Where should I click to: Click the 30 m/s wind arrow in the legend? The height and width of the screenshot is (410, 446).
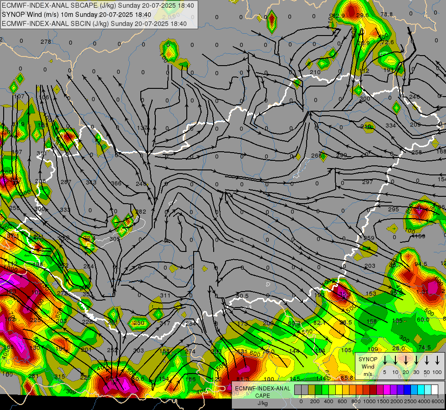(x=416, y=360)
